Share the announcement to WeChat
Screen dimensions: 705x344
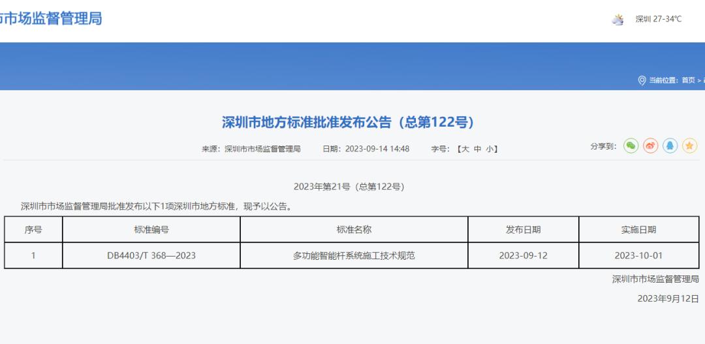click(x=631, y=146)
